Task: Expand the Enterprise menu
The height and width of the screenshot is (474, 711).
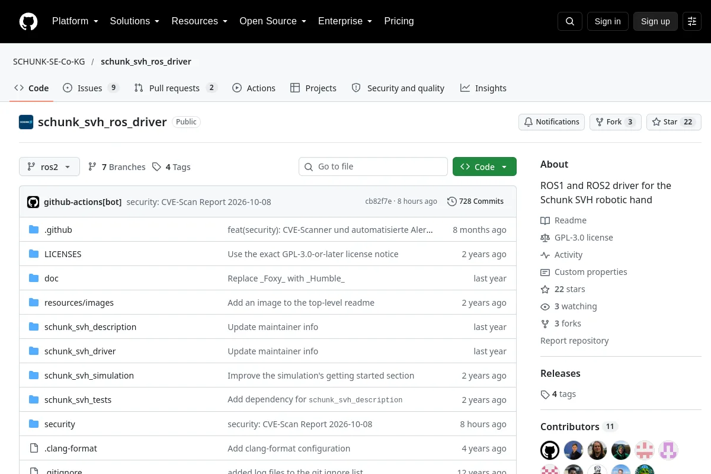Action: (345, 21)
